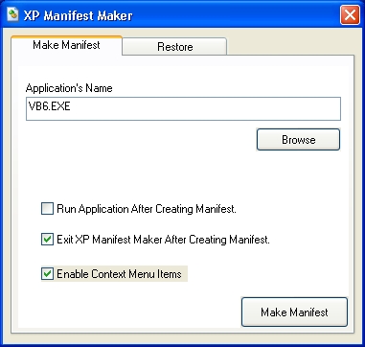Click the XP Manifest Maker title bar icon
The image size is (365, 347).
pyautogui.click(x=12, y=15)
